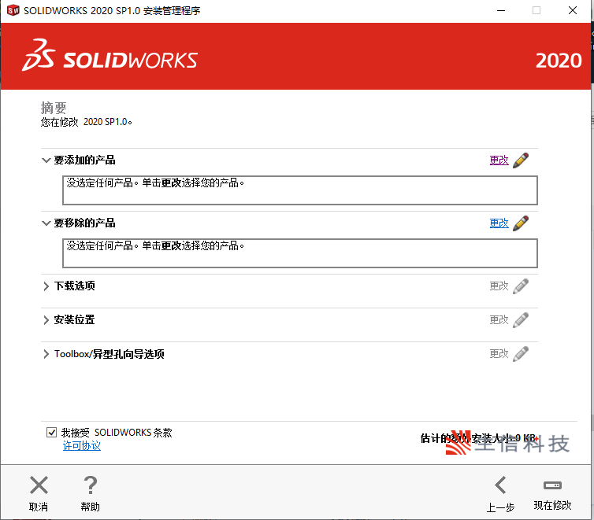Click the 下载选项 heading text
Viewport: 594px width, 520px height.
74,286
